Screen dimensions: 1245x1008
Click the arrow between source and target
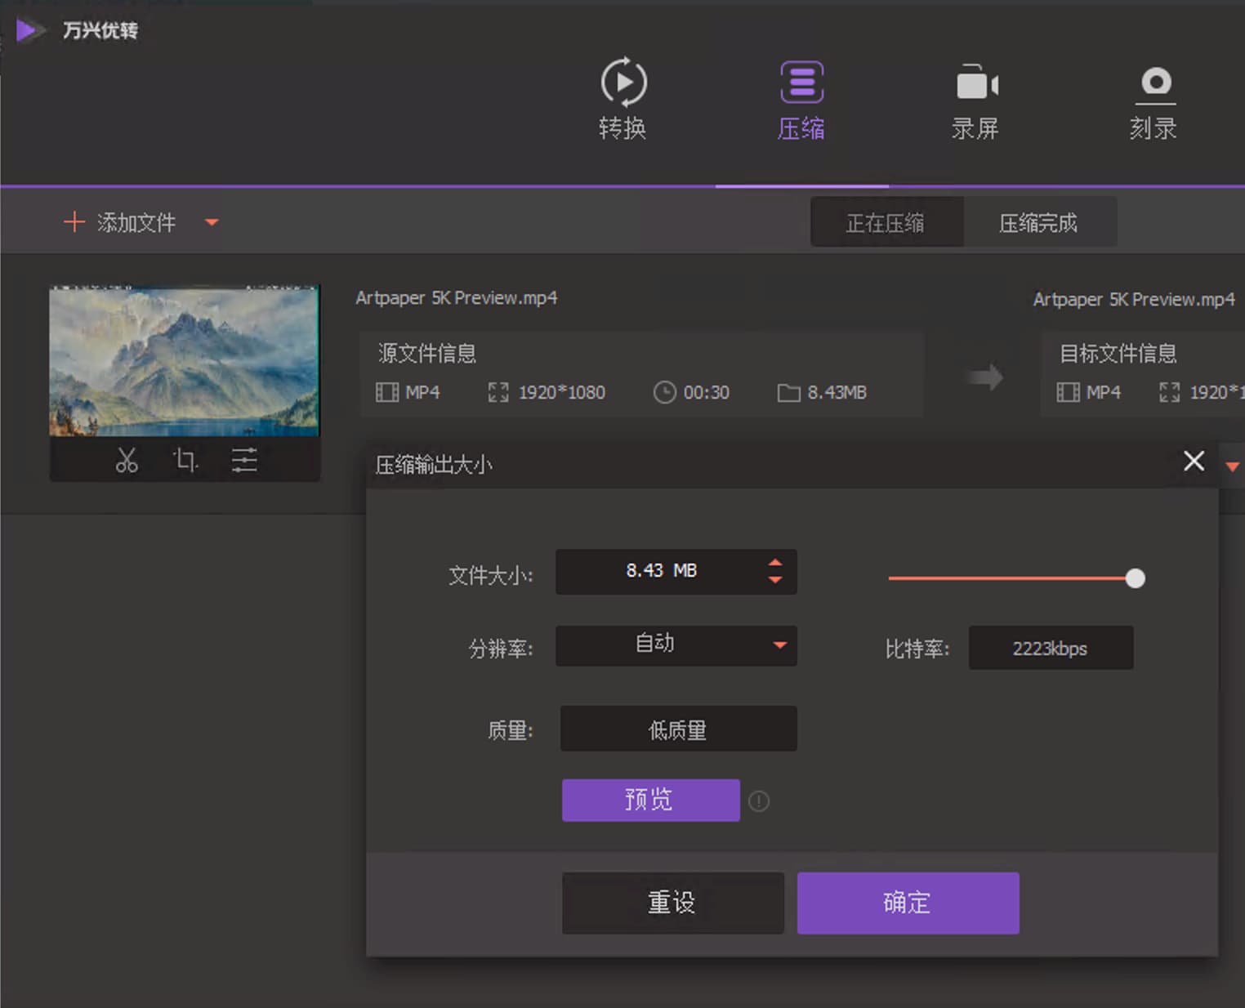coord(984,377)
